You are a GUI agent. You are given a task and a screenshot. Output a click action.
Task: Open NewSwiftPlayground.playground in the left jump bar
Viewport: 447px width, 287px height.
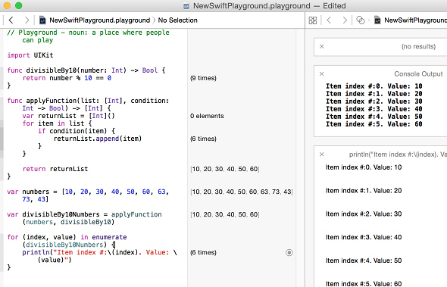tap(99, 20)
